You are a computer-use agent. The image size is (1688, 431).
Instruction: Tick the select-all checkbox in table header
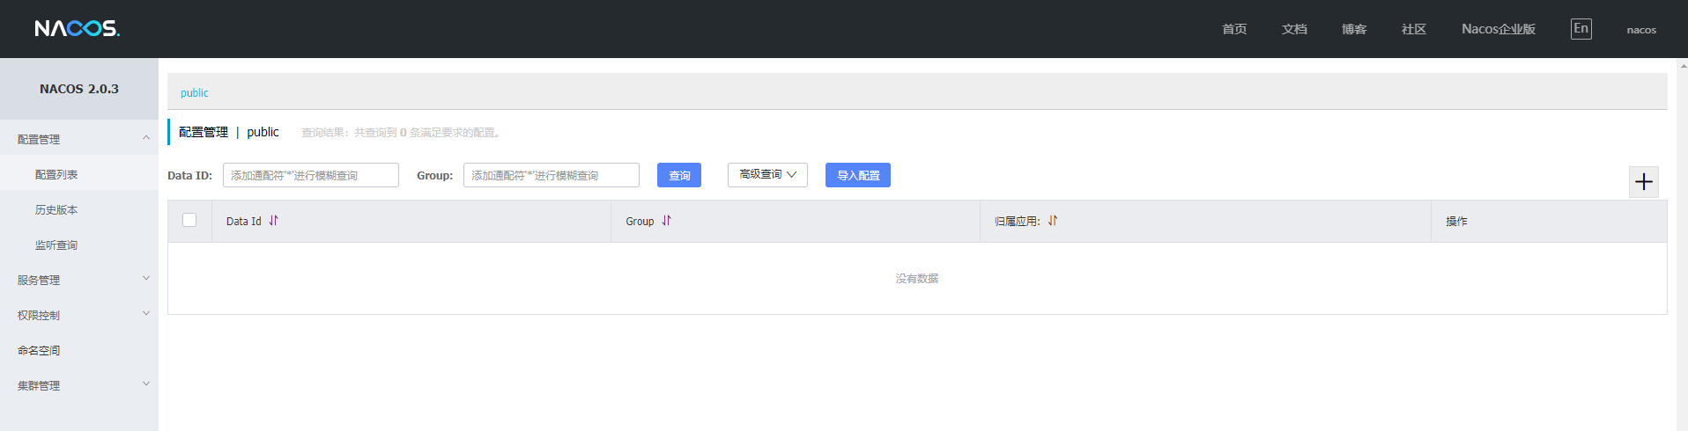click(x=189, y=220)
